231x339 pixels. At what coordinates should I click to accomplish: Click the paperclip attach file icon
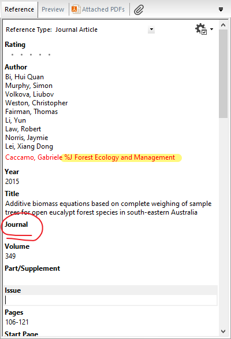point(139,10)
